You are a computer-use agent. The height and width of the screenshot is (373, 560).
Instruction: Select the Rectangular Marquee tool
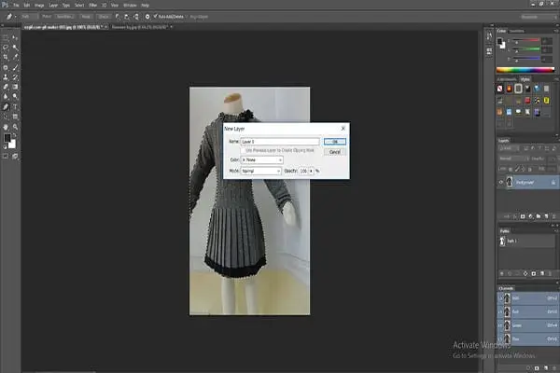(x=6, y=37)
